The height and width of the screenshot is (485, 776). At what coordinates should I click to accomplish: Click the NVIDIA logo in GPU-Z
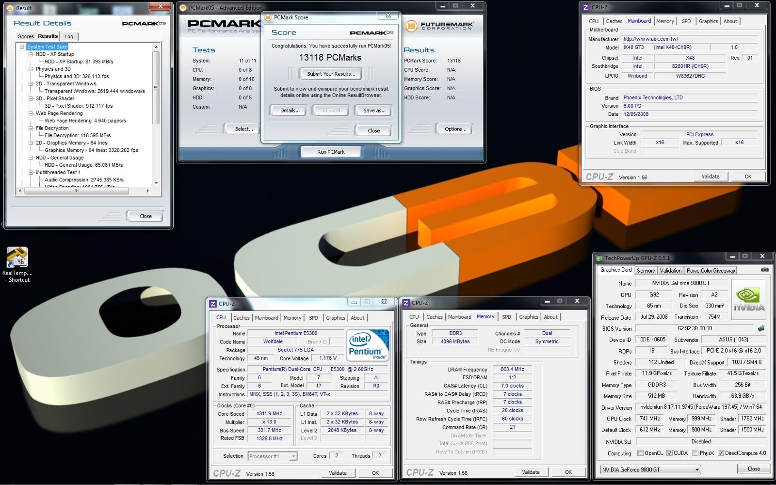click(x=748, y=299)
